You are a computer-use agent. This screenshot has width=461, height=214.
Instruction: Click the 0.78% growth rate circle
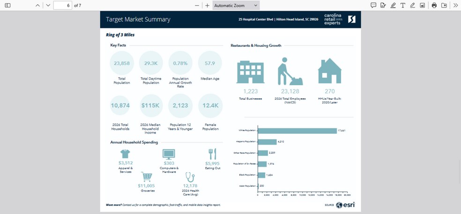point(180,63)
